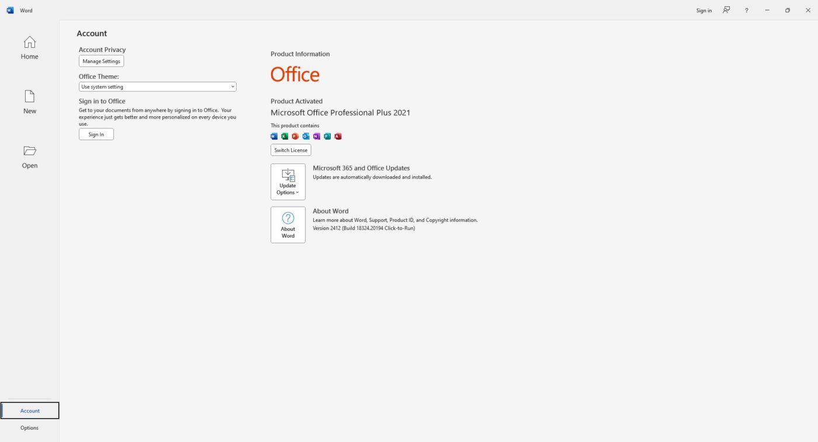Click the About Word heading text

[331, 211]
